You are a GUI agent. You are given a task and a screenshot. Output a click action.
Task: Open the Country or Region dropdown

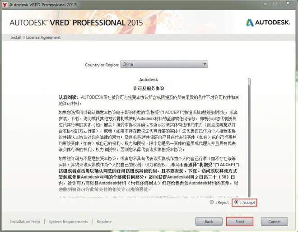164,64
